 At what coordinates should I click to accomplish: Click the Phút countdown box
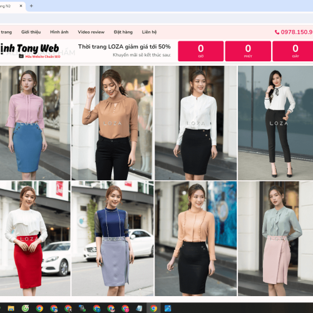click(x=248, y=51)
